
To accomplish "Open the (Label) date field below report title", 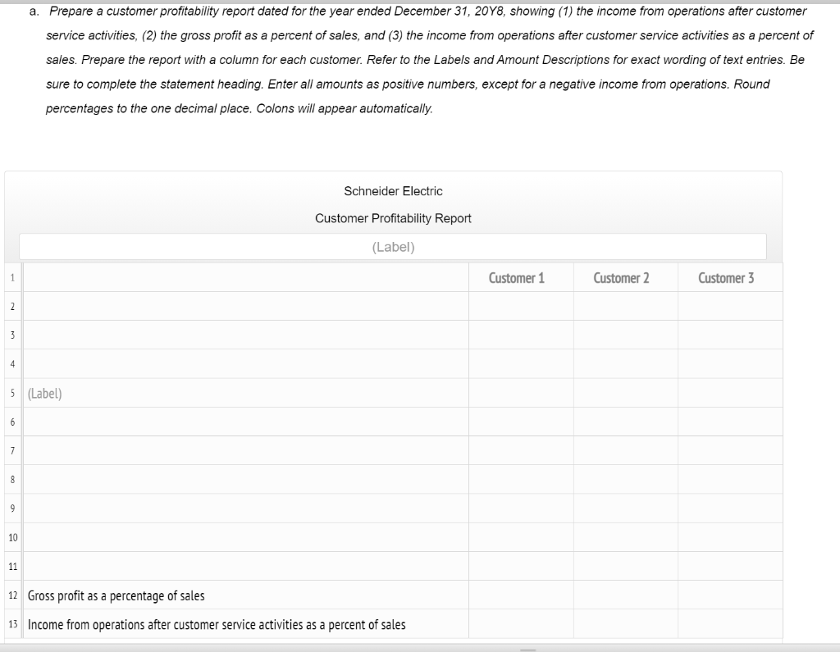I will click(x=393, y=246).
